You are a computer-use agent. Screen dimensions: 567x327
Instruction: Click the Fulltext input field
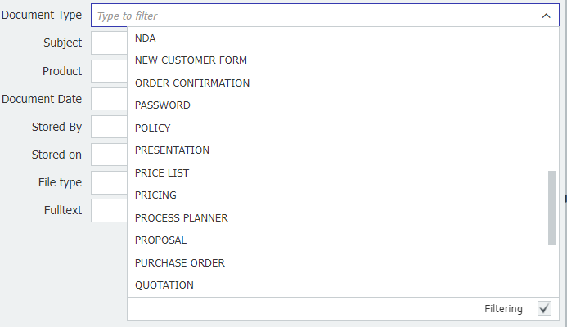[109, 210]
